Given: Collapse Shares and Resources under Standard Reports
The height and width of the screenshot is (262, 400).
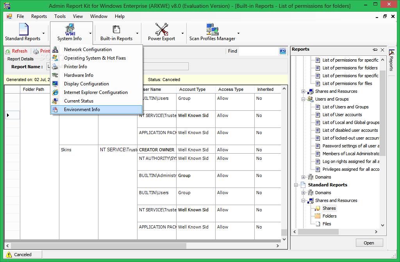Looking at the screenshot, I should click(x=303, y=201).
